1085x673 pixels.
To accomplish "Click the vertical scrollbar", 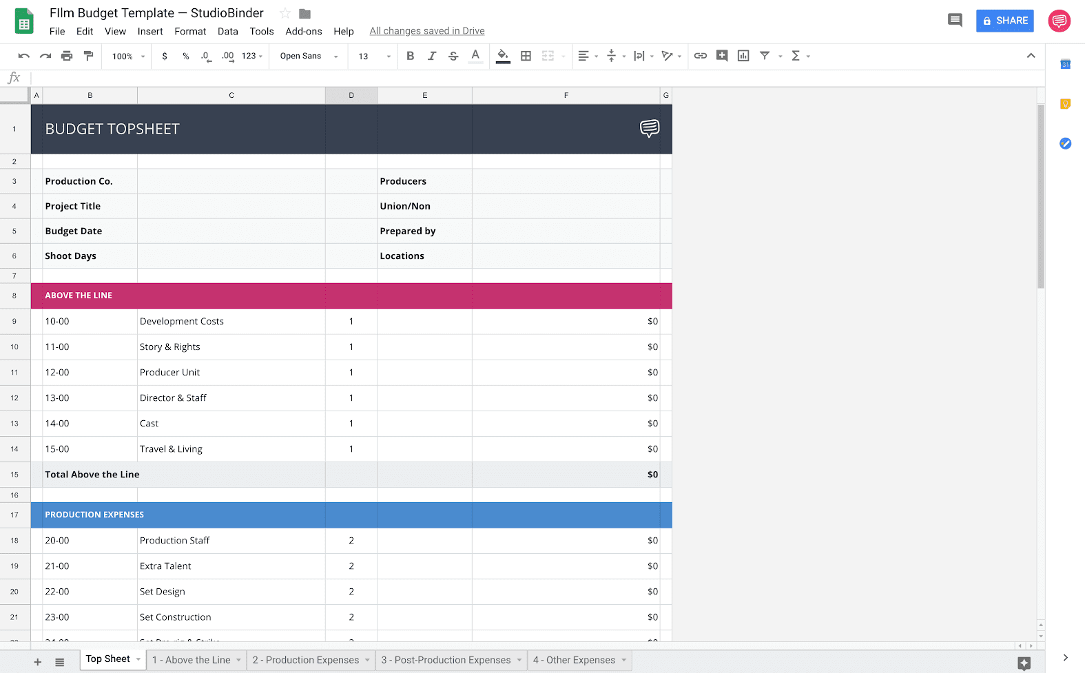I will (x=1041, y=196).
